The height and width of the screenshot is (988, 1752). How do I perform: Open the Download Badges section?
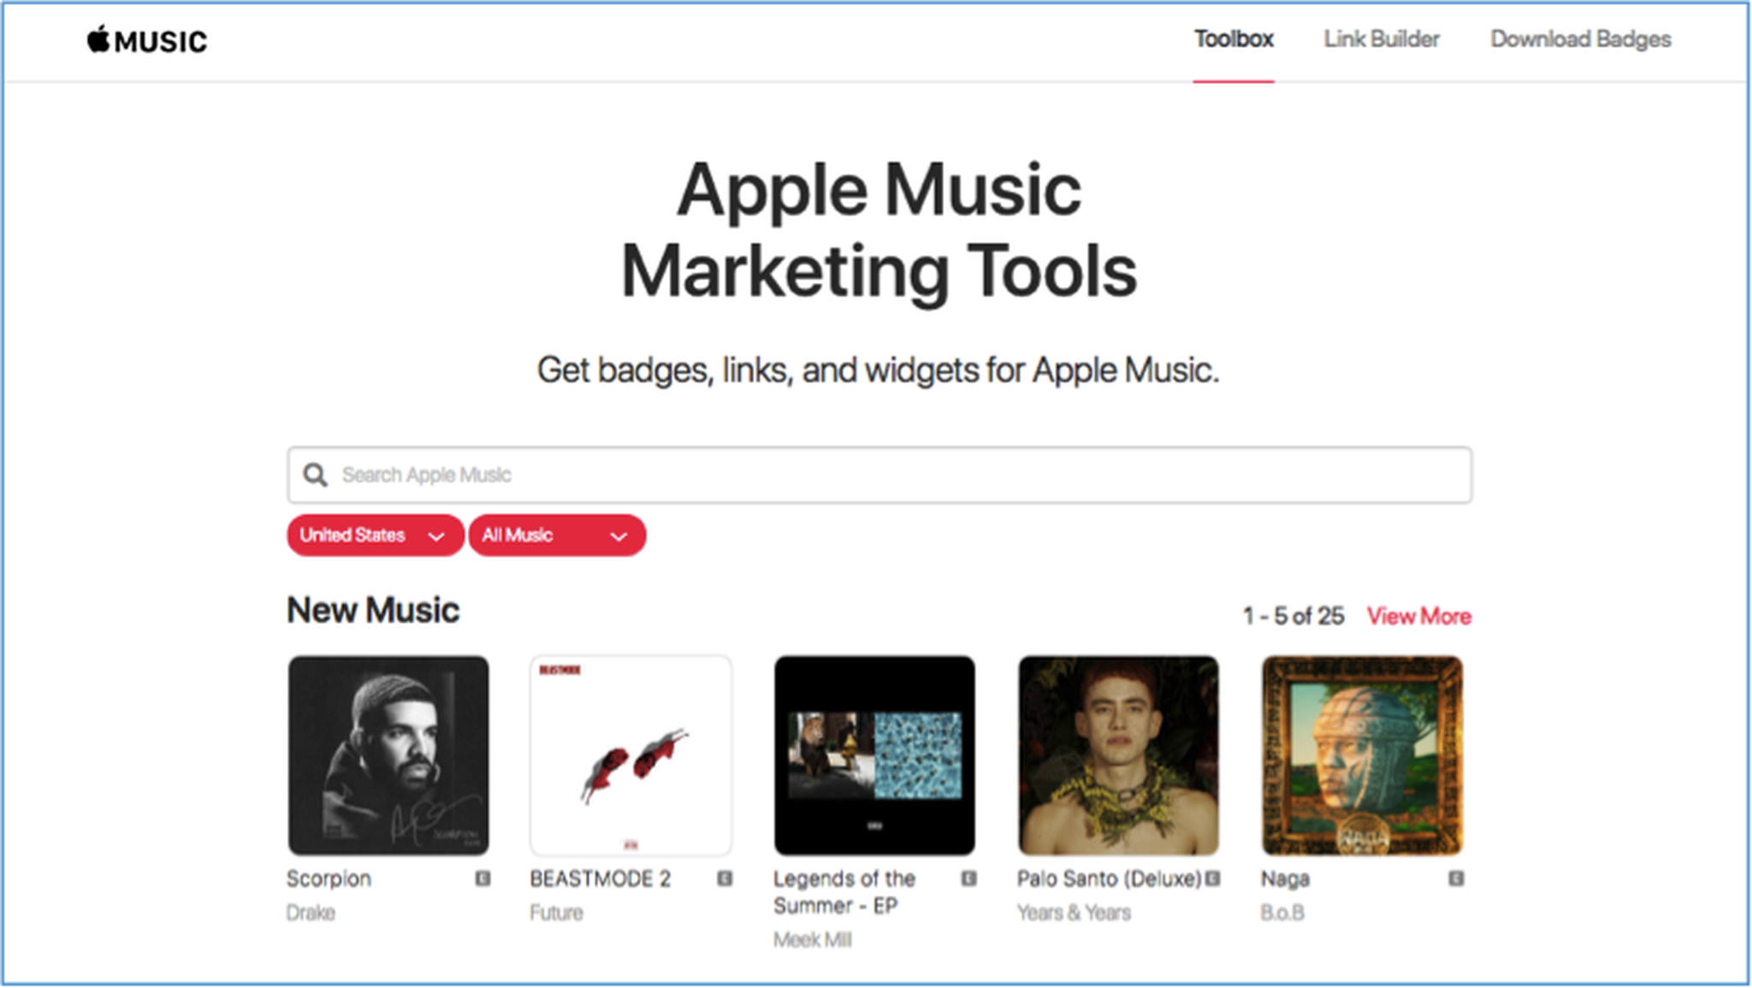(x=1579, y=39)
